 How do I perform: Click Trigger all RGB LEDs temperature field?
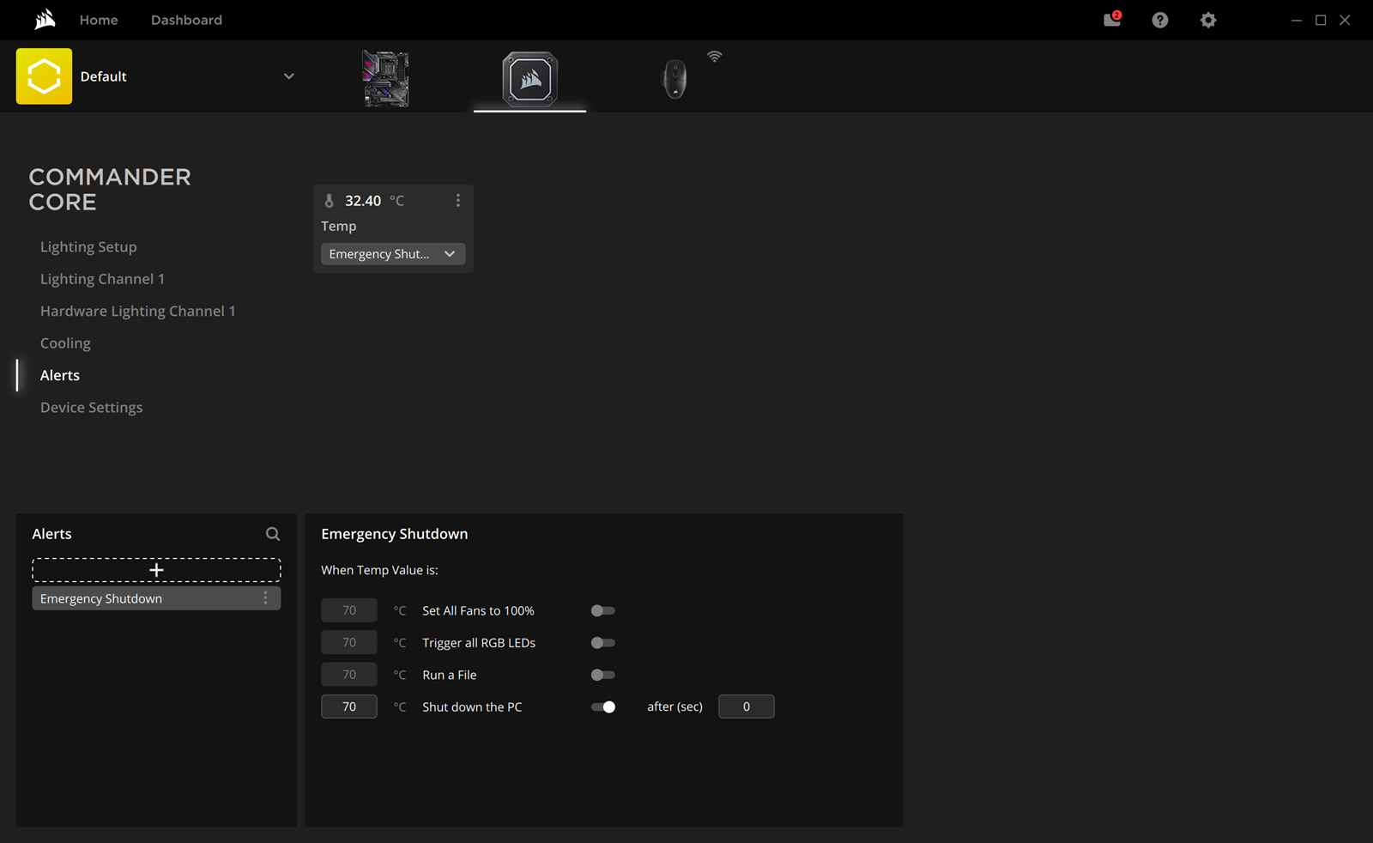(349, 642)
